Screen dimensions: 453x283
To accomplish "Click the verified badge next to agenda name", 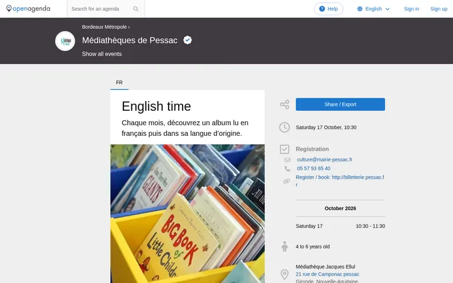I will [x=187, y=40].
